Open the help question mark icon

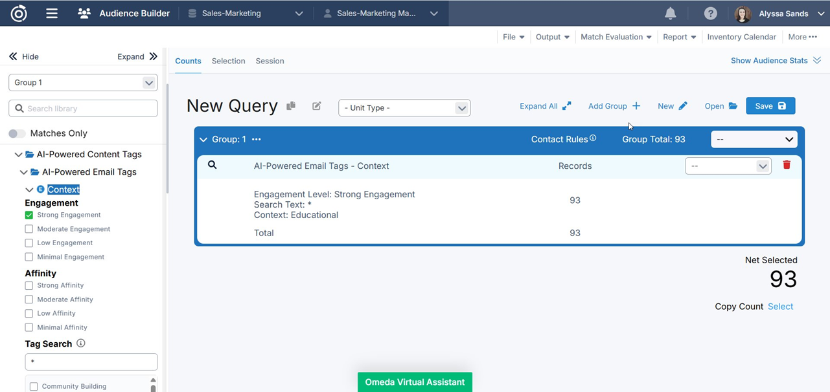click(x=710, y=14)
